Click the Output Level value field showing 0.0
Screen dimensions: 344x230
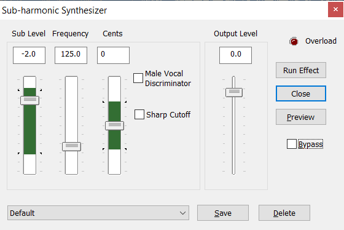coord(235,55)
